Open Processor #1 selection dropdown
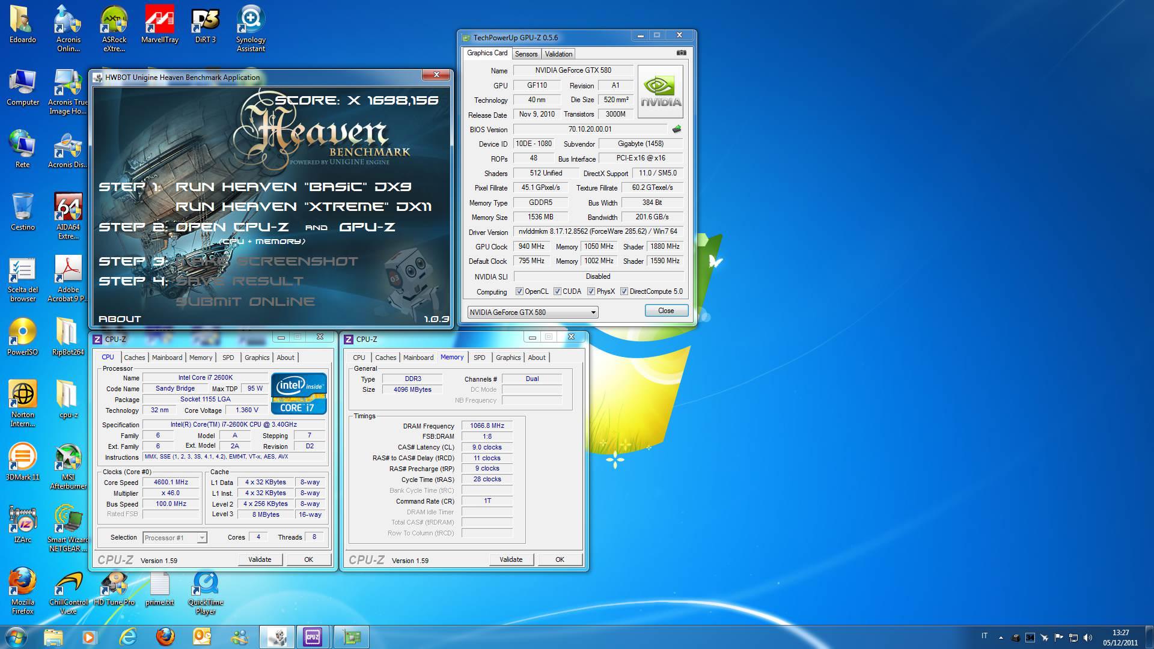The width and height of the screenshot is (1154, 649). coord(175,538)
